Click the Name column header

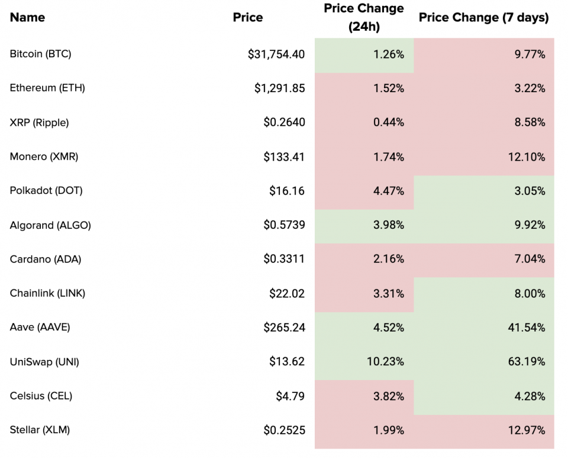point(27,17)
